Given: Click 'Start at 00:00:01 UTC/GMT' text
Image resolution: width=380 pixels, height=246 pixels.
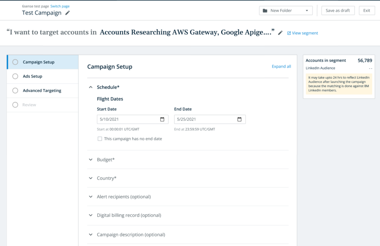Looking at the screenshot, I should pyautogui.click(x=118, y=129).
